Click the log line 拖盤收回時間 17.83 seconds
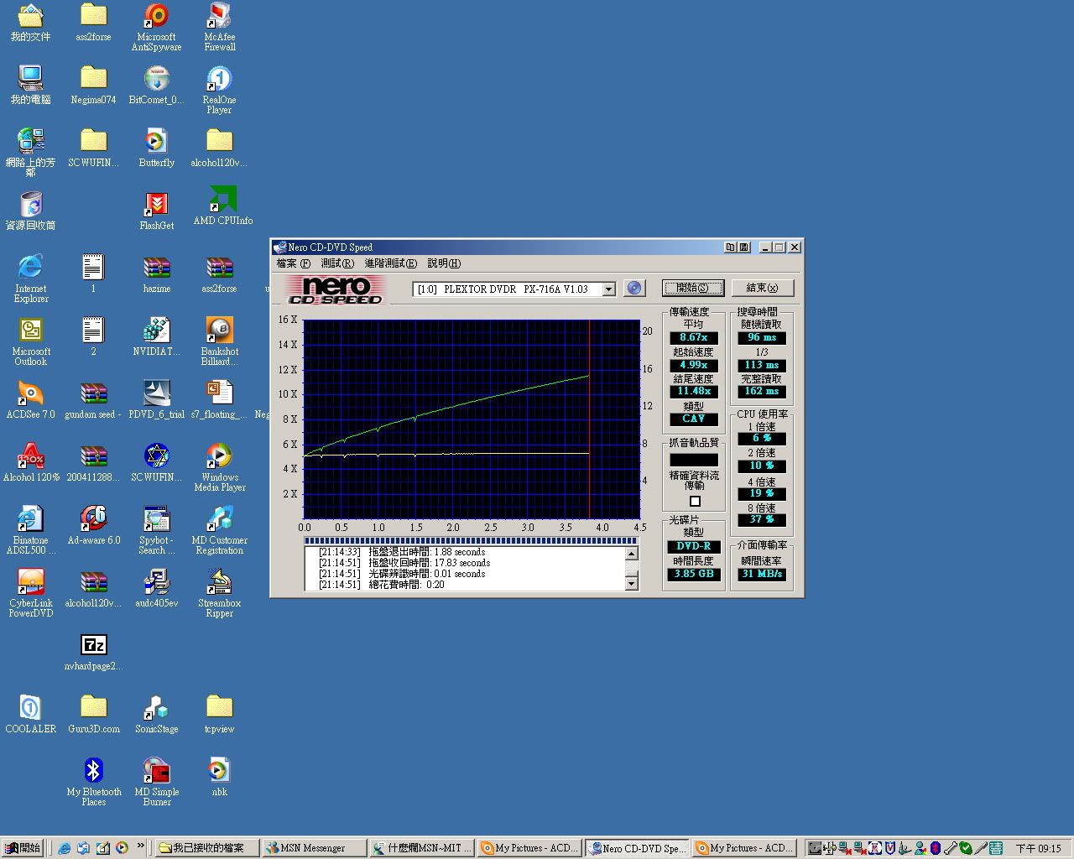The height and width of the screenshot is (859, 1074). [x=404, y=563]
